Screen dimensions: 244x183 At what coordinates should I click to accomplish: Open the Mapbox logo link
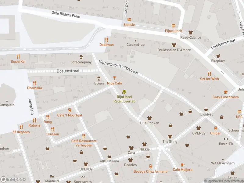pos(13,179)
